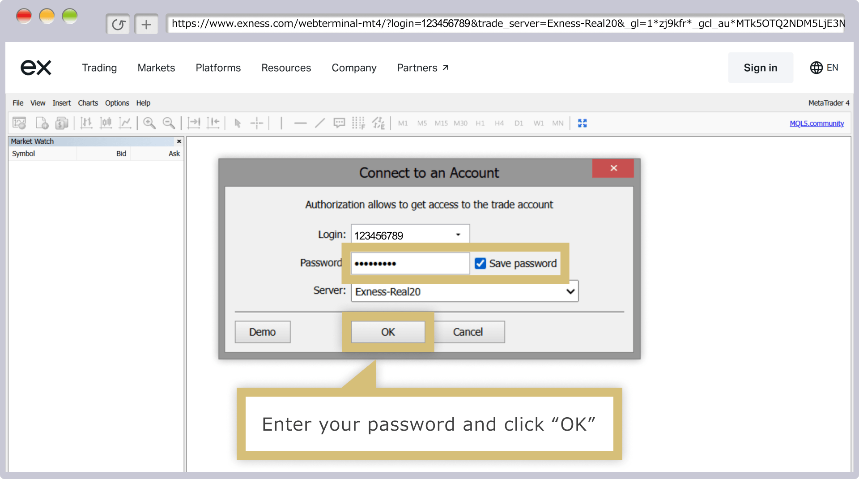Image resolution: width=859 pixels, height=479 pixels.
Task: Click the New Chart toolbar icon
Action: tap(19, 123)
